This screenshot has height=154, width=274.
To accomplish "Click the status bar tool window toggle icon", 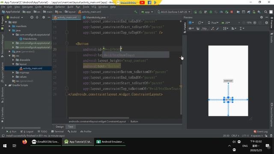I will click(x=3, y=136).
